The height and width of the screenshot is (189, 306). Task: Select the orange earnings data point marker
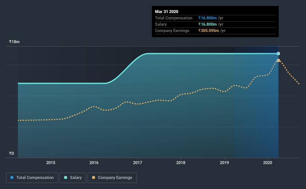click(x=278, y=60)
